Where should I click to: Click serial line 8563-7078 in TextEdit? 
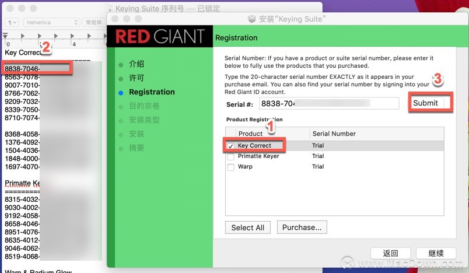[22, 77]
